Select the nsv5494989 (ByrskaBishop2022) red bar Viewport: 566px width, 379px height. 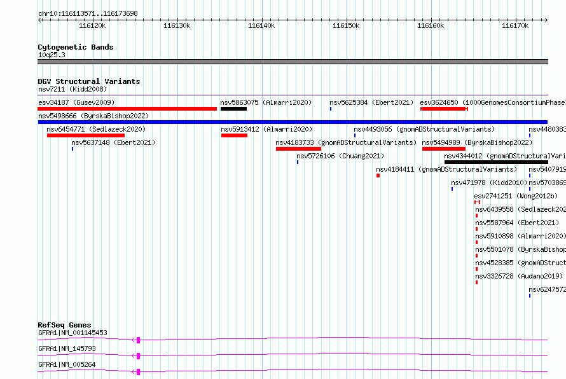pyautogui.click(x=444, y=149)
